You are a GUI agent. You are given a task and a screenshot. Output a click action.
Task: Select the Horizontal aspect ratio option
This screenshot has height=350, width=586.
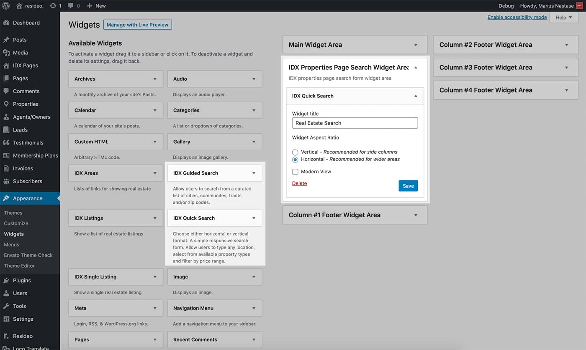pyautogui.click(x=295, y=160)
